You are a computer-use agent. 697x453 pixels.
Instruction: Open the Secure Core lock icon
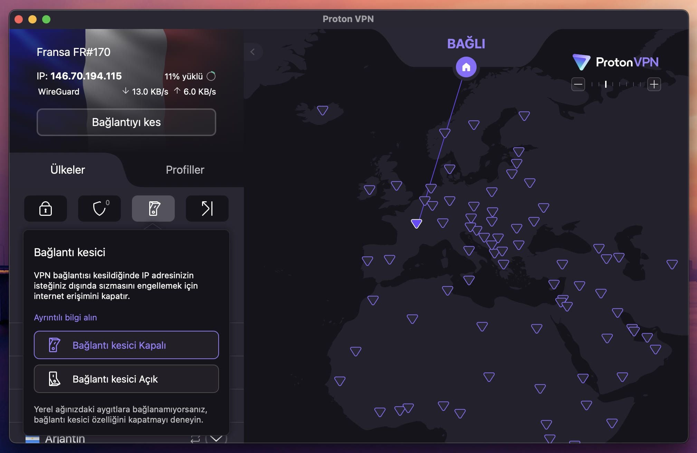tap(46, 209)
